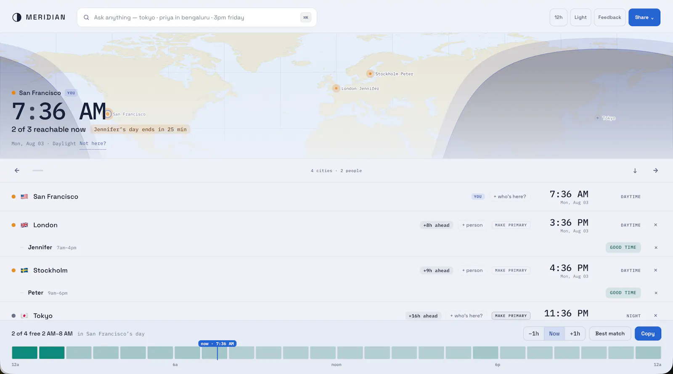Screen dimensions: 673x374
Task: Click the left arrow above city list
Action: pos(17,171)
